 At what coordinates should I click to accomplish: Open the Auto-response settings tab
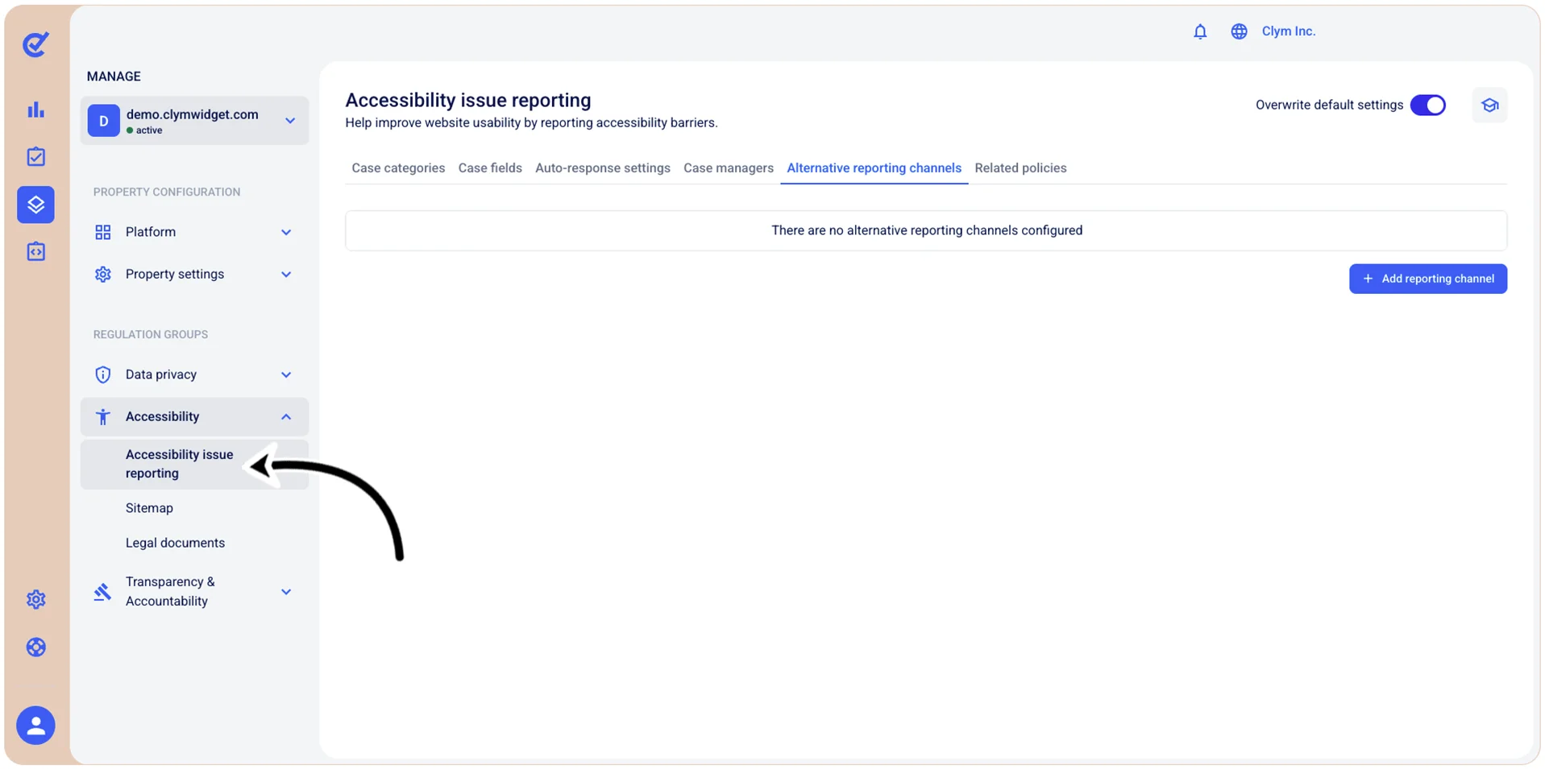pyautogui.click(x=603, y=168)
